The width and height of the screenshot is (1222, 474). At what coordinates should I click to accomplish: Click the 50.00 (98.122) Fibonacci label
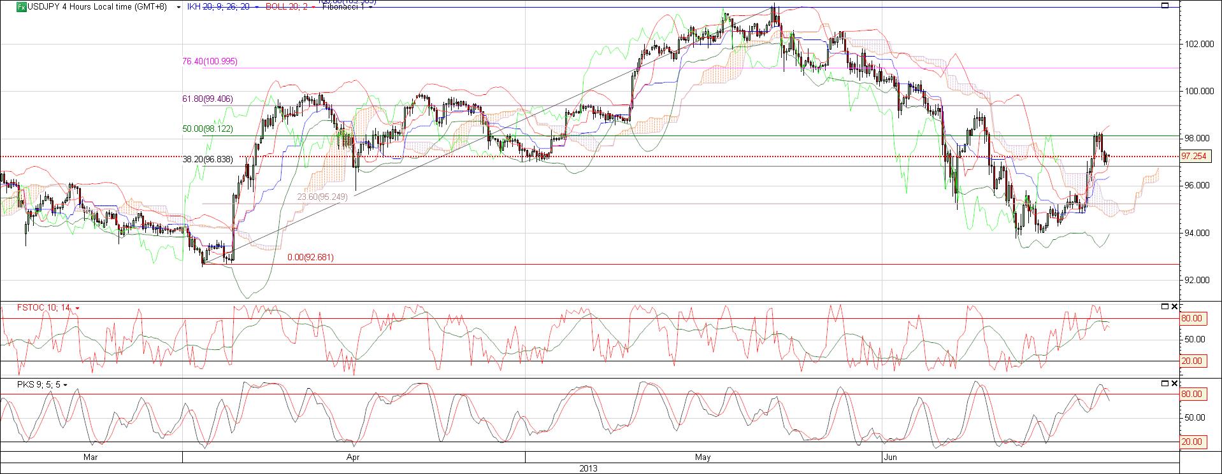tap(208, 129)
